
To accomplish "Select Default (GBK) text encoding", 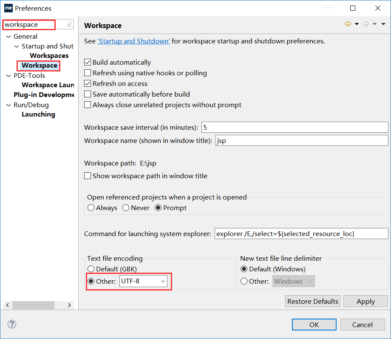I will pyautogui.click(x=91, y=269).
